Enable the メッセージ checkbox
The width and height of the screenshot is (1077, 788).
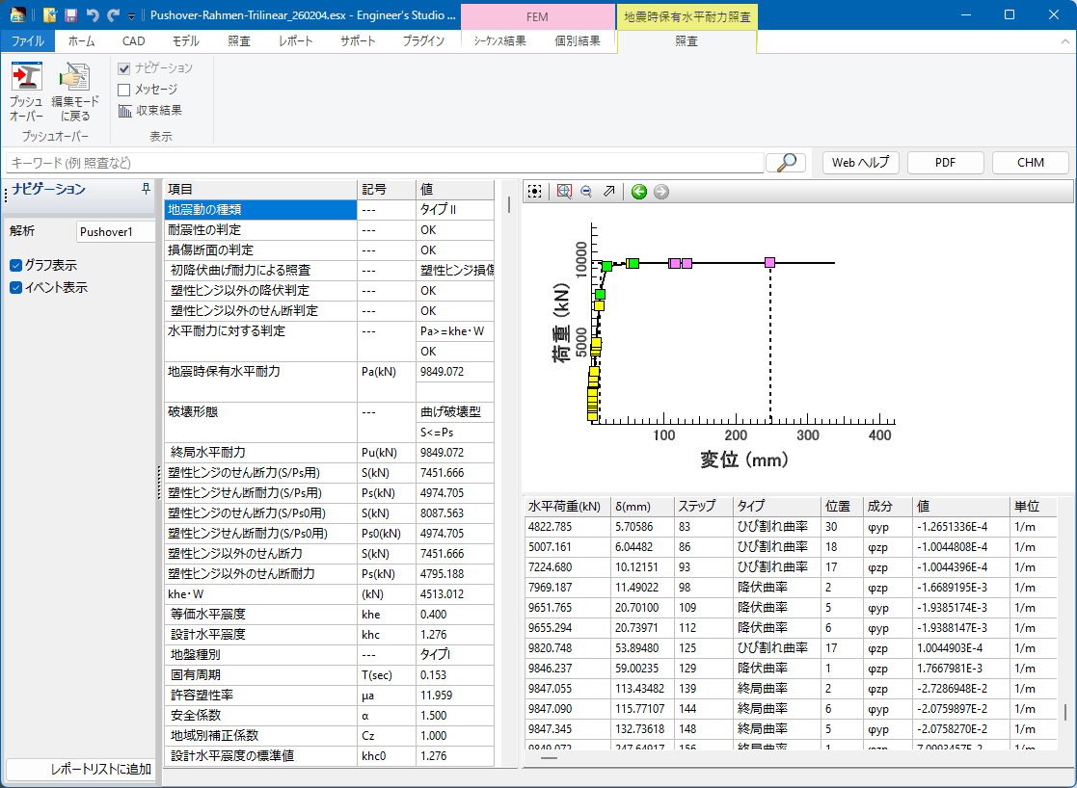click(x=124, y=90)
